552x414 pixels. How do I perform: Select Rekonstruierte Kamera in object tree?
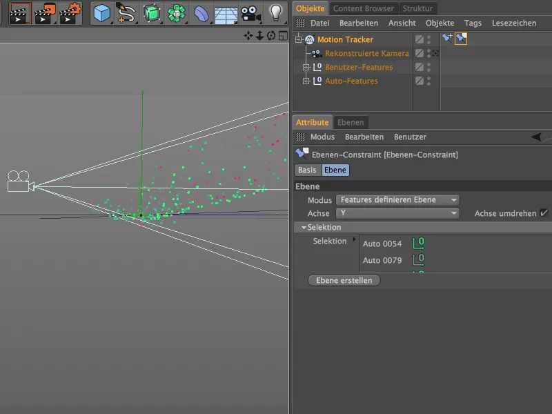pyautogui.click(x=366, y=54)
